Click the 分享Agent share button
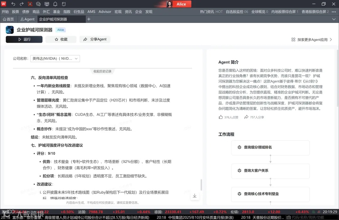339x220 pixels. pos(95,39)
